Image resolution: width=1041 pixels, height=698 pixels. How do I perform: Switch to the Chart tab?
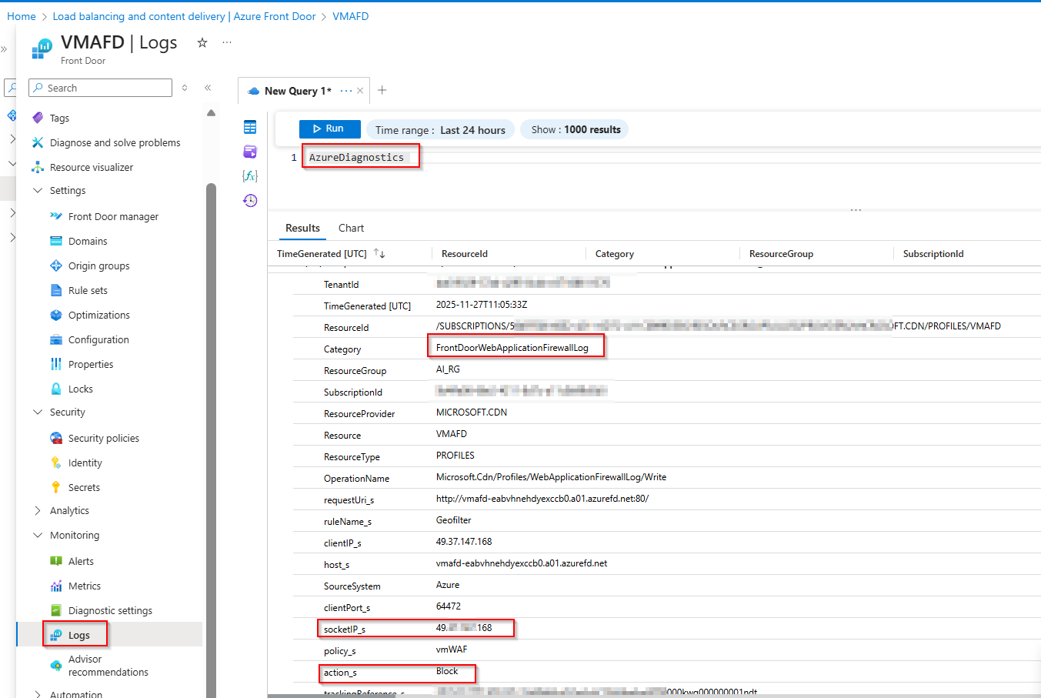coord(351,228)
